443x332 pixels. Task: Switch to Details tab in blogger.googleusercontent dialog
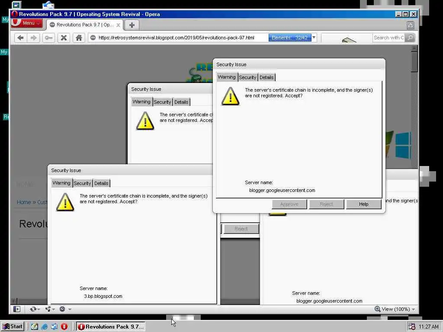[266, 77]
